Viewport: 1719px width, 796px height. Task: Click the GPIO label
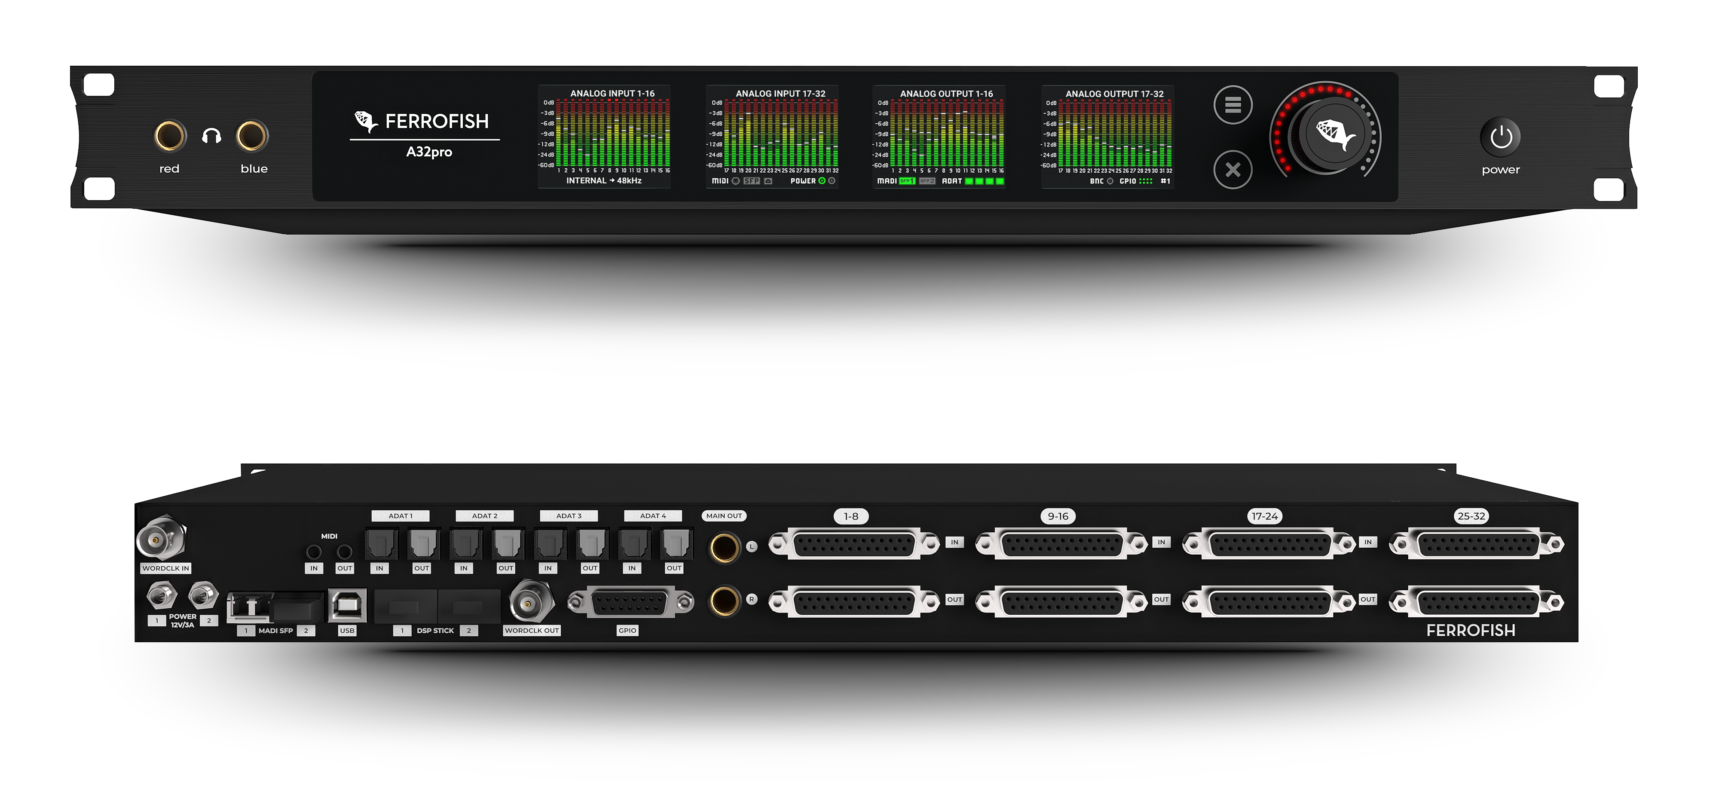click(627, 631)
